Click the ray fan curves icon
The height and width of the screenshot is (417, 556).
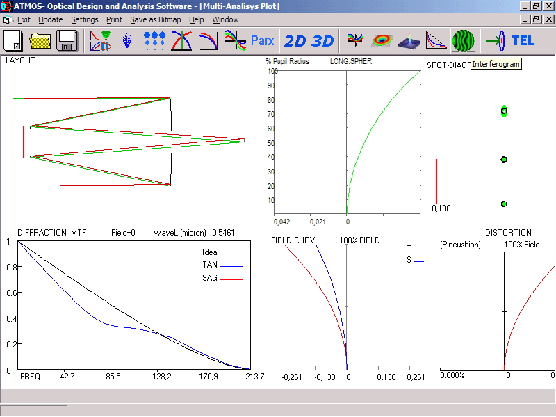(x=236, y=40)
